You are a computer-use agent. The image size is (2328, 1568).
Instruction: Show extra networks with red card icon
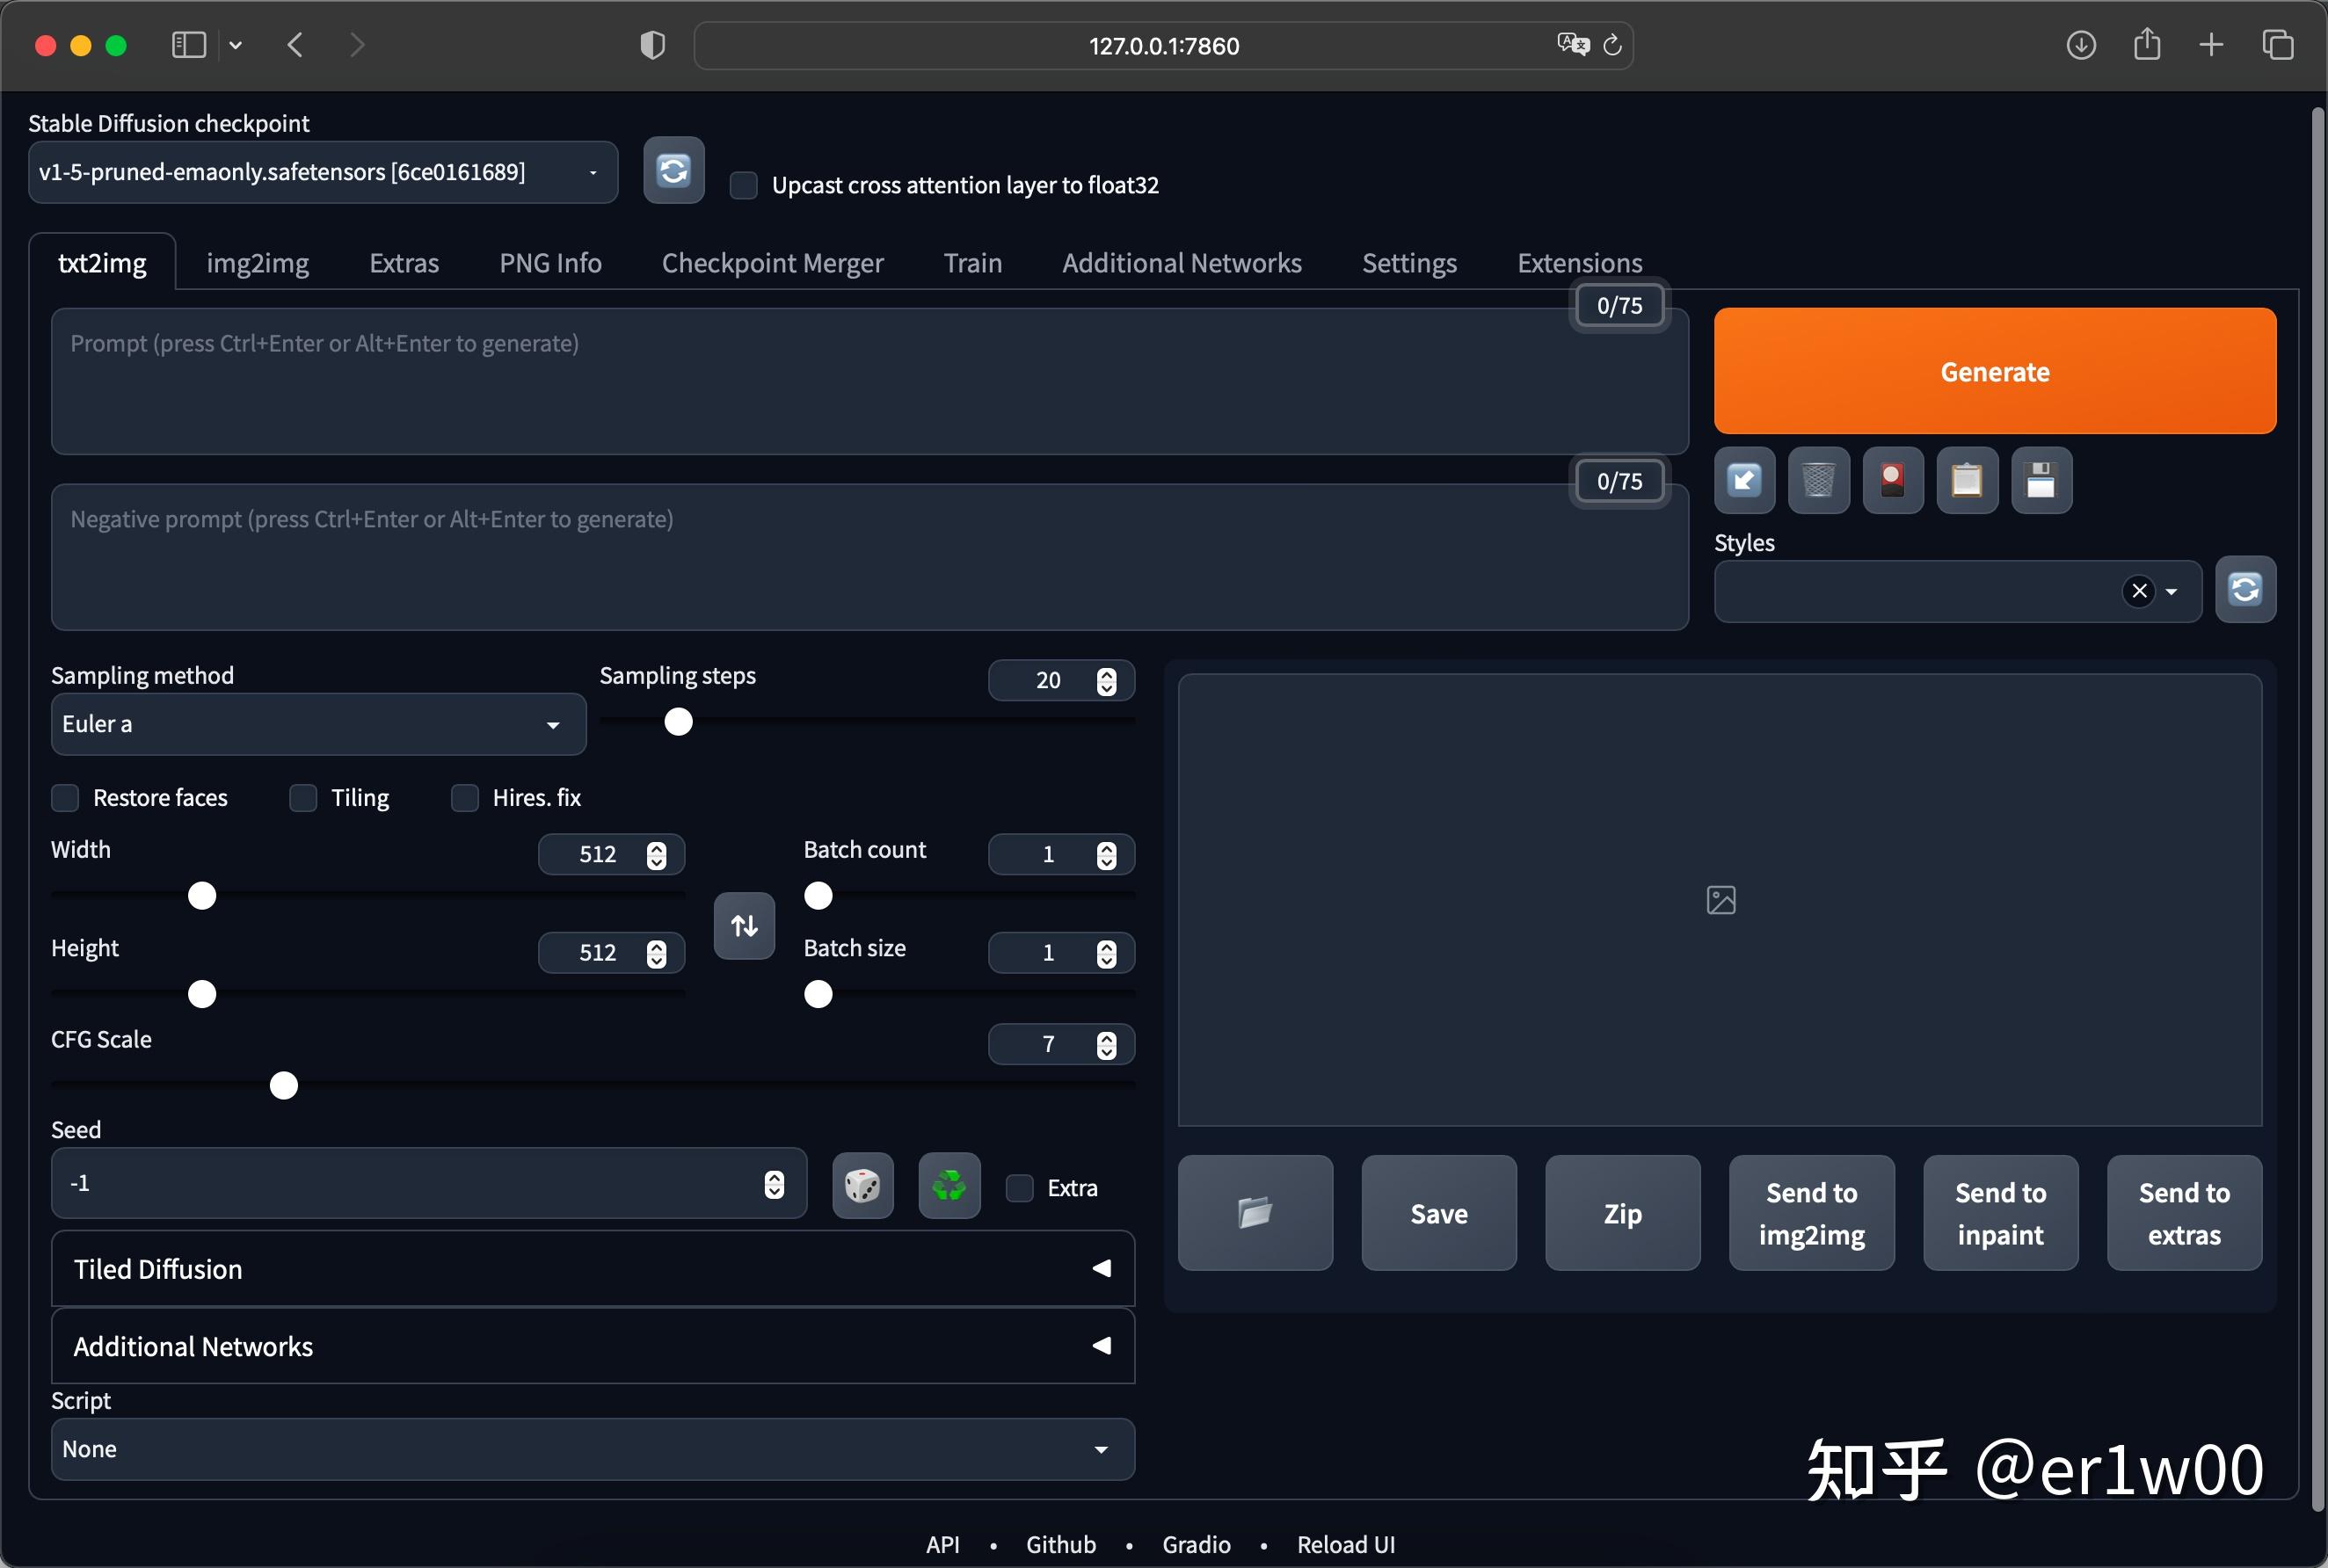1892,481
